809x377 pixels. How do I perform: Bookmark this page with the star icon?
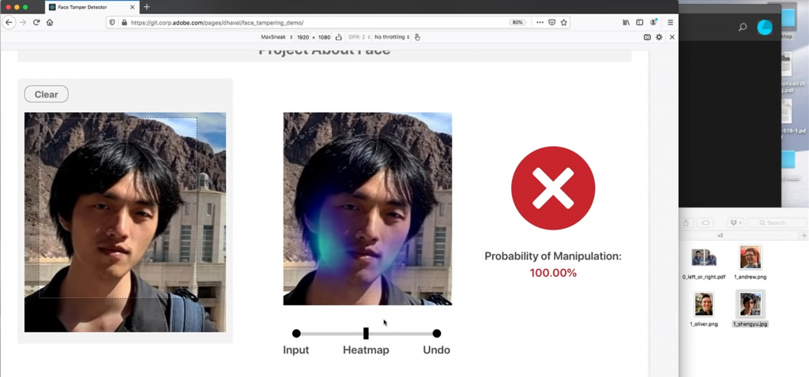tap(564, 23)
